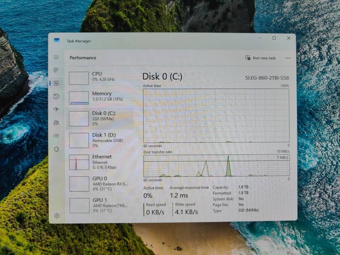This screenshot has width=340, height=255.
Task: Click the SLEG-860-2TBI-S58 model name
Action: coord(267,78)
